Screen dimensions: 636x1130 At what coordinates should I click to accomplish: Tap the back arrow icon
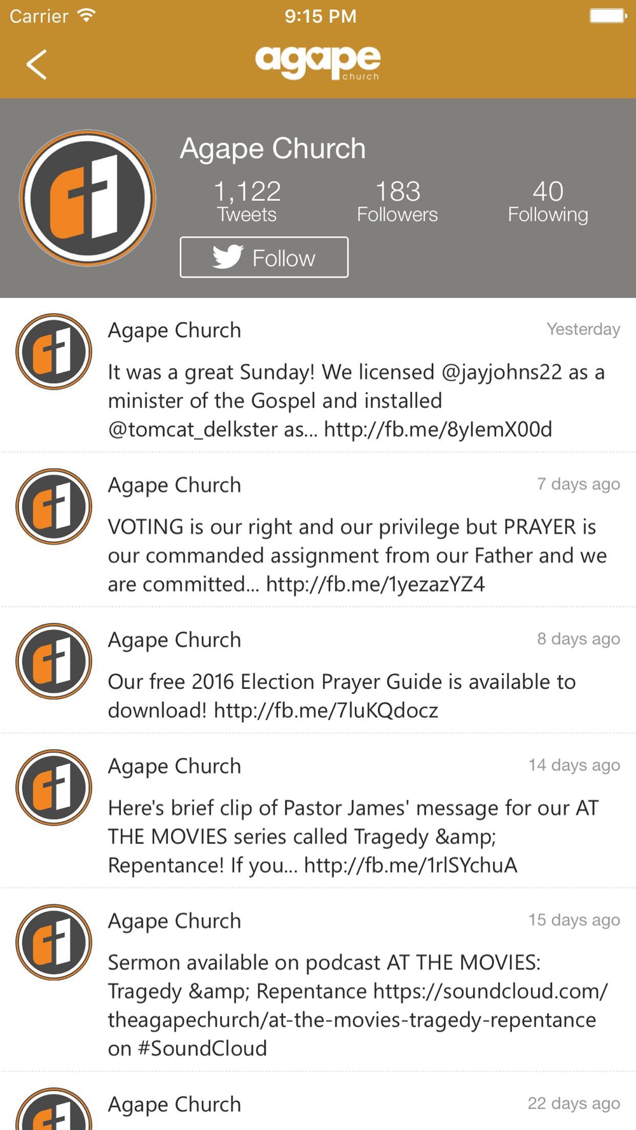point(37,64)
